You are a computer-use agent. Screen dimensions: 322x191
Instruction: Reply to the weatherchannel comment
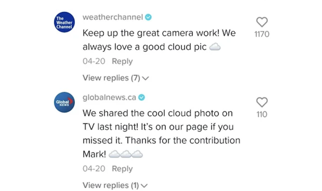122,62
